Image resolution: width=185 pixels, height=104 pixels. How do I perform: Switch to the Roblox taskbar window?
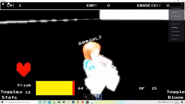click(x=92, y=102)
